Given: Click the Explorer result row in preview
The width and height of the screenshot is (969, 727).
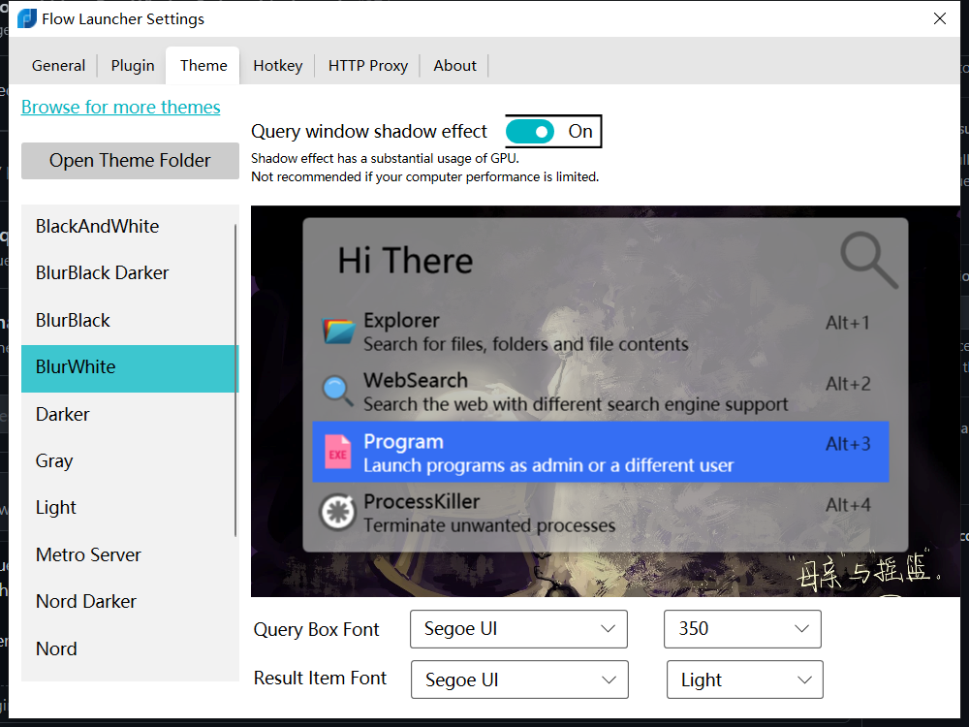Looking at the screenshot, I should 601,332.
